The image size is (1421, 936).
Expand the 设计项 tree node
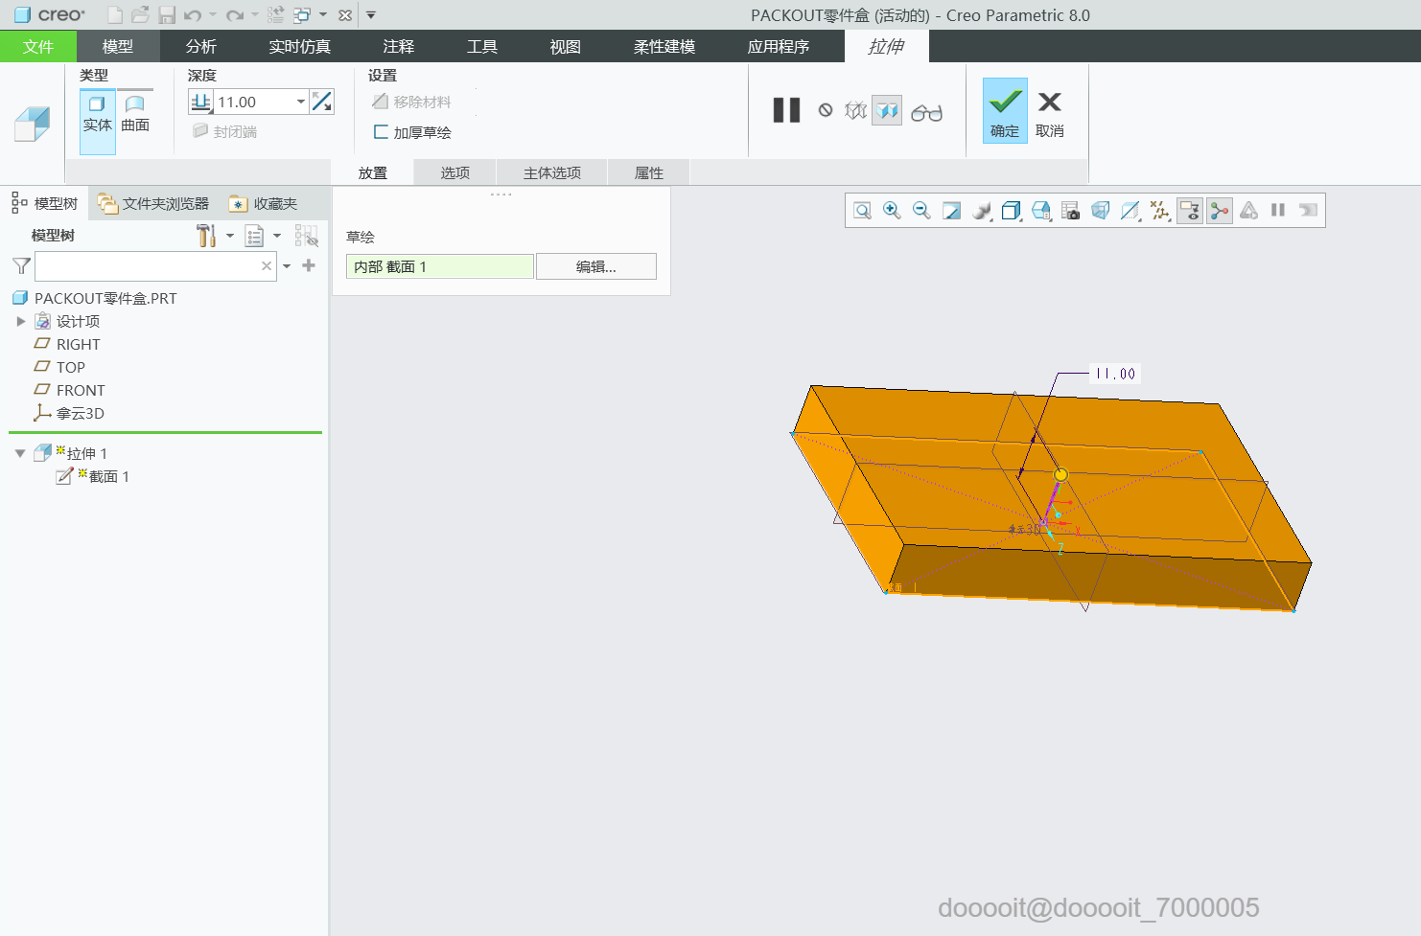tap(21, 322)
